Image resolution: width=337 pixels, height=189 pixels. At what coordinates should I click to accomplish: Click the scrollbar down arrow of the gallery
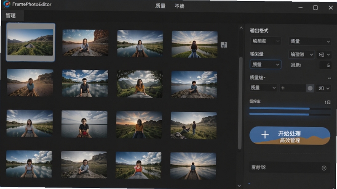(239, 186)
